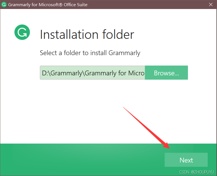Viewport: 217px width, 176px height.
Task: Click 'Select a folder to install Grammarly' text
Action: click(x=90, y=53)
